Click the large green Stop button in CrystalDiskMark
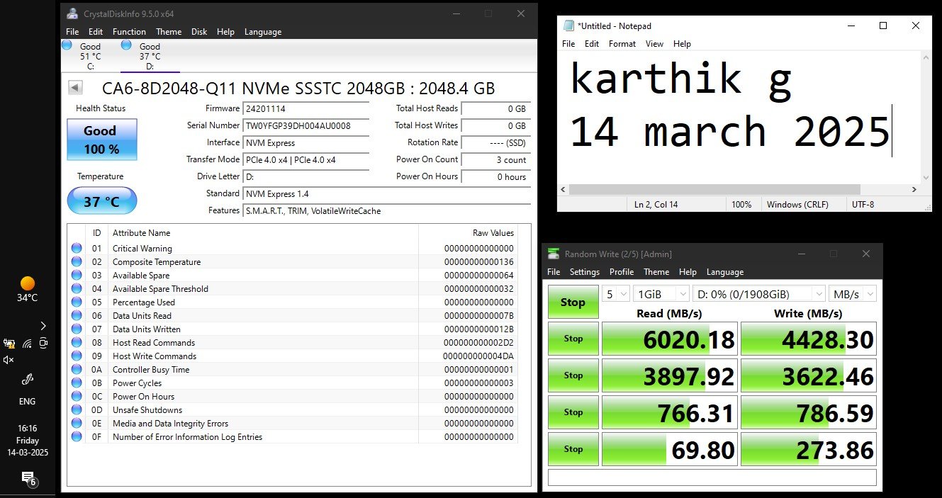This screenshot has width=942, height=498. click(x=573, y=302)
